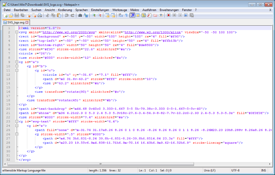The width and height of the screenshot is (275, 175).
Task: Click the Print icon in toolbar
Action: point(39,15)
